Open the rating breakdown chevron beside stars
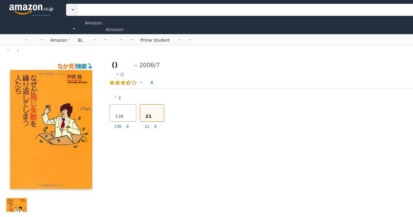The width and height of the screenshot is (413, 217). tap(141, 82)
